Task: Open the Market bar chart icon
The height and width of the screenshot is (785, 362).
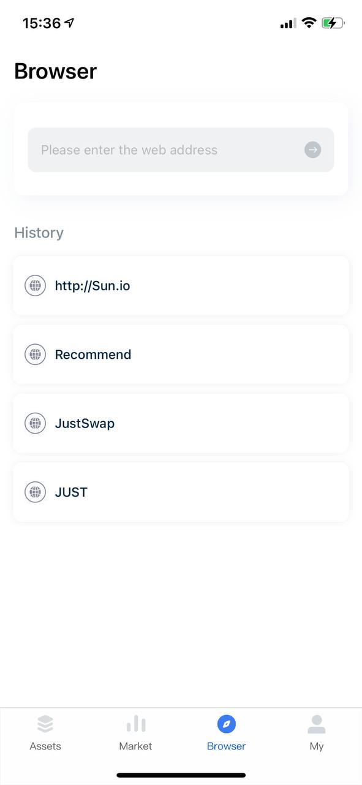Action: [136, 724]
